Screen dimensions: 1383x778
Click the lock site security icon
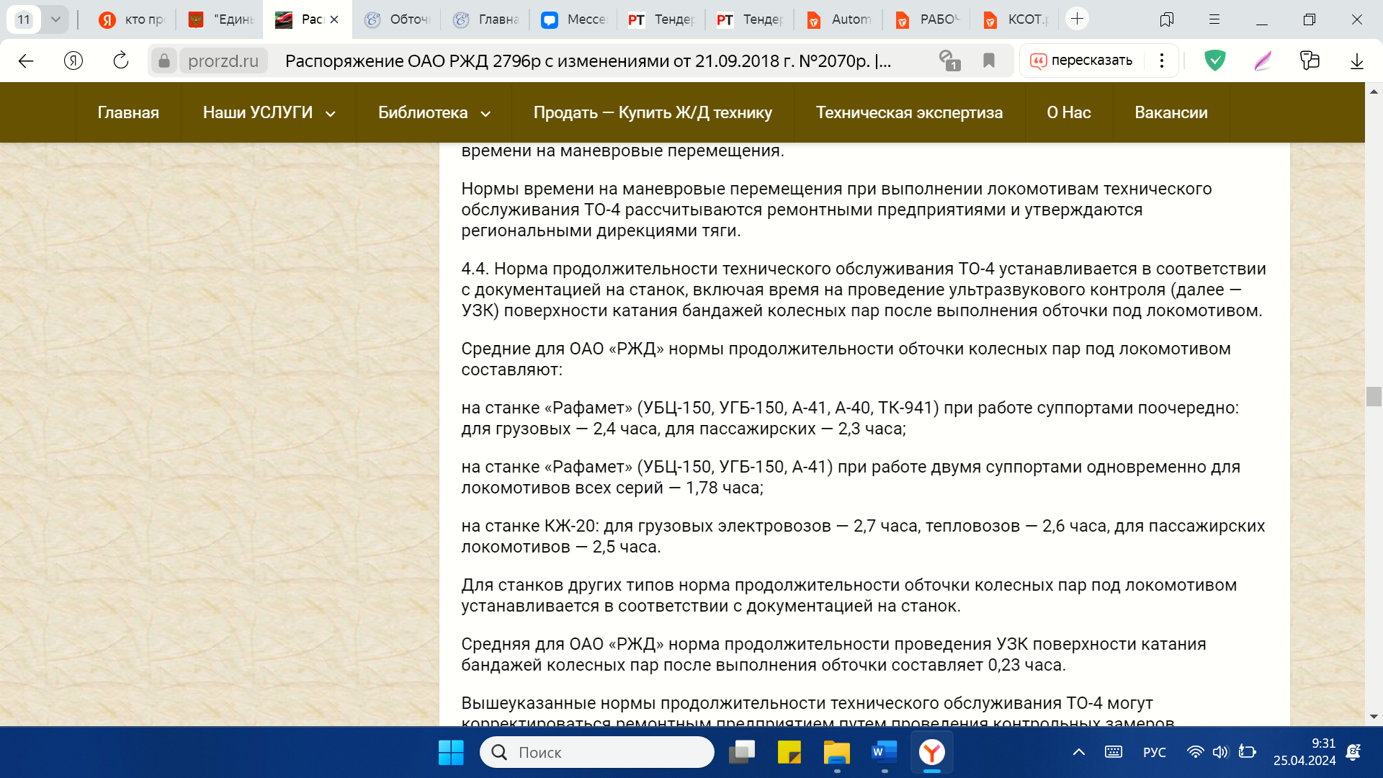point(164,61)
